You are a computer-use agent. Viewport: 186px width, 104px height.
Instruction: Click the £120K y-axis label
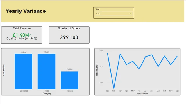(101, 50)
